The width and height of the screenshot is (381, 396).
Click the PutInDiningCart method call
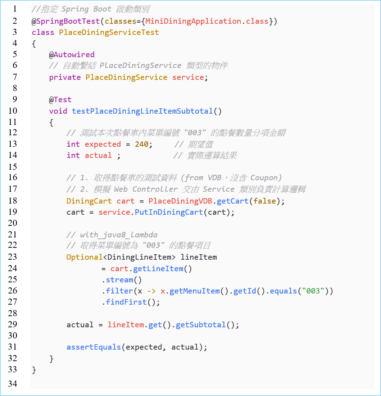click(169, 212)
